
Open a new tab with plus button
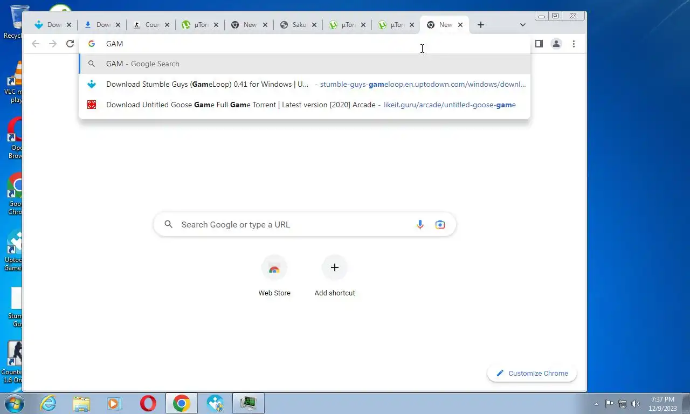tap(481, 25)
